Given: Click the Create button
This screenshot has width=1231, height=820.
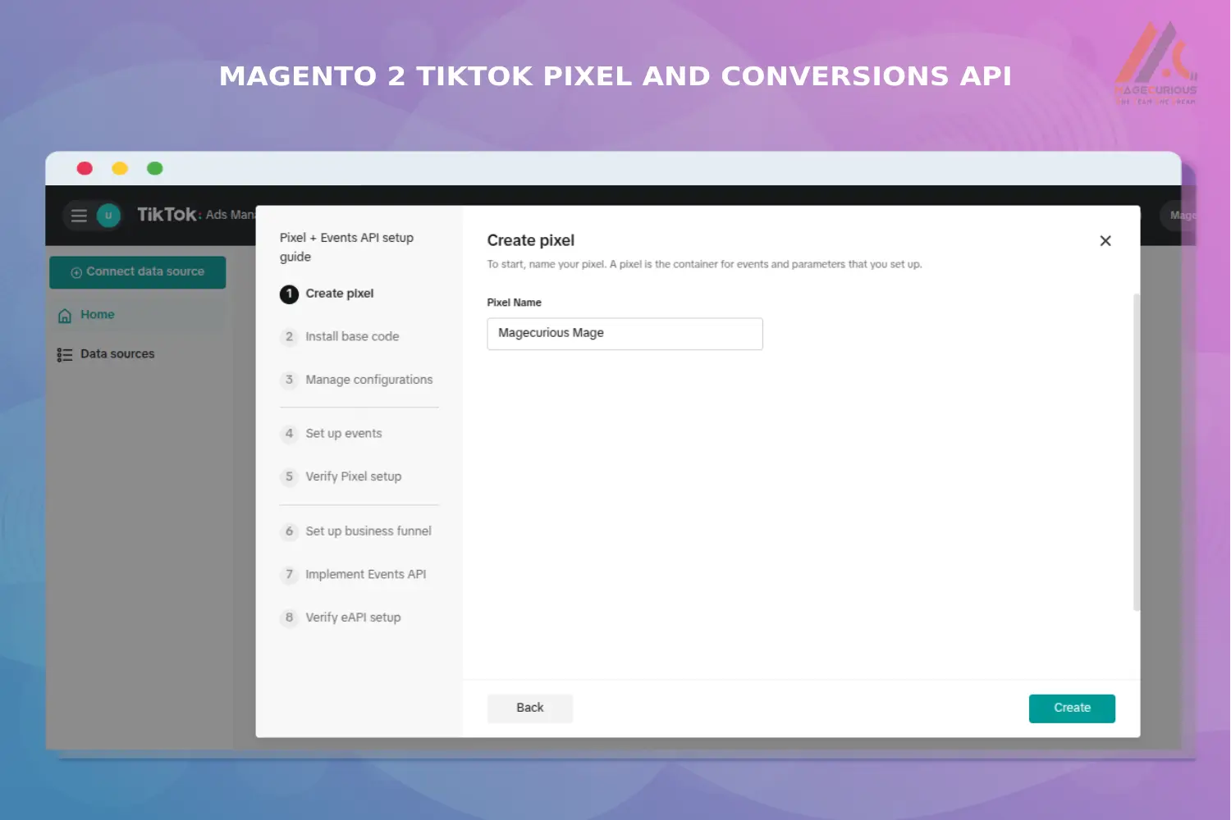Looking at the screenshot, I should coord(1072,708).
